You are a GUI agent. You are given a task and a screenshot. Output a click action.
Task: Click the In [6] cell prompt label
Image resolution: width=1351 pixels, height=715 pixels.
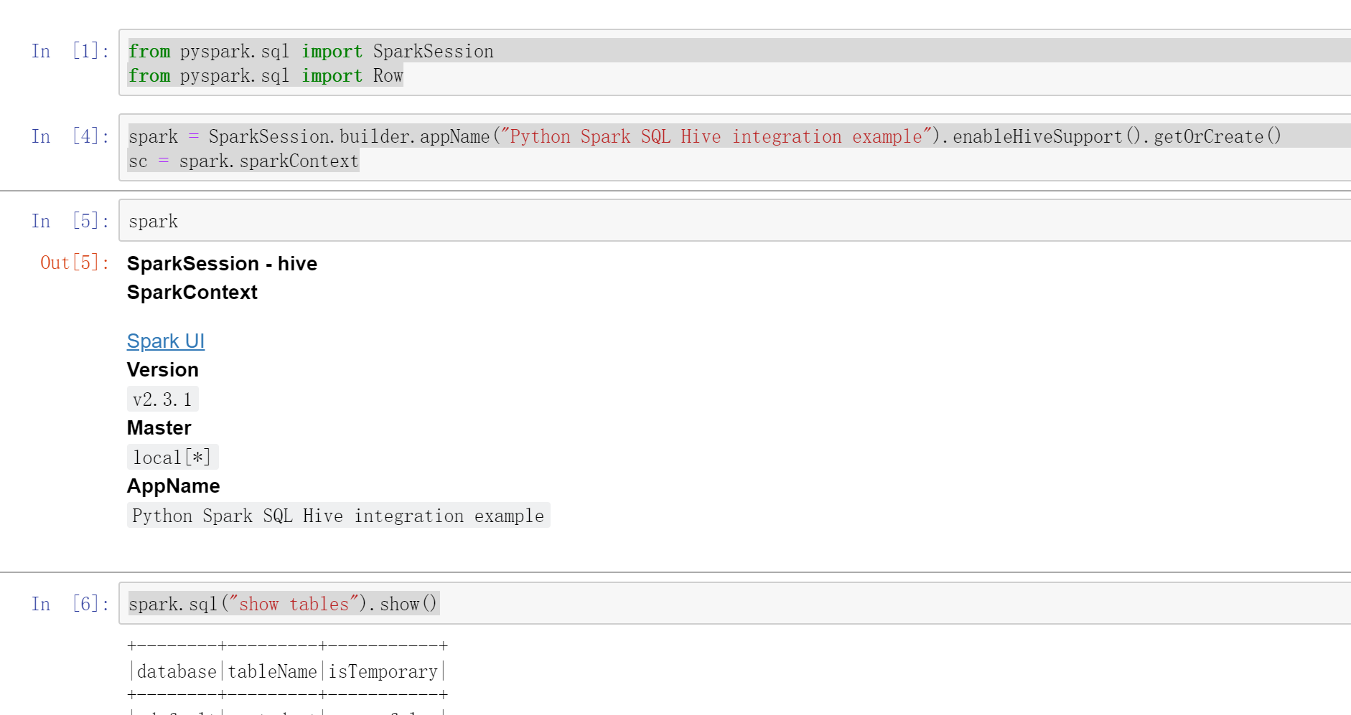tap(68, 604)
